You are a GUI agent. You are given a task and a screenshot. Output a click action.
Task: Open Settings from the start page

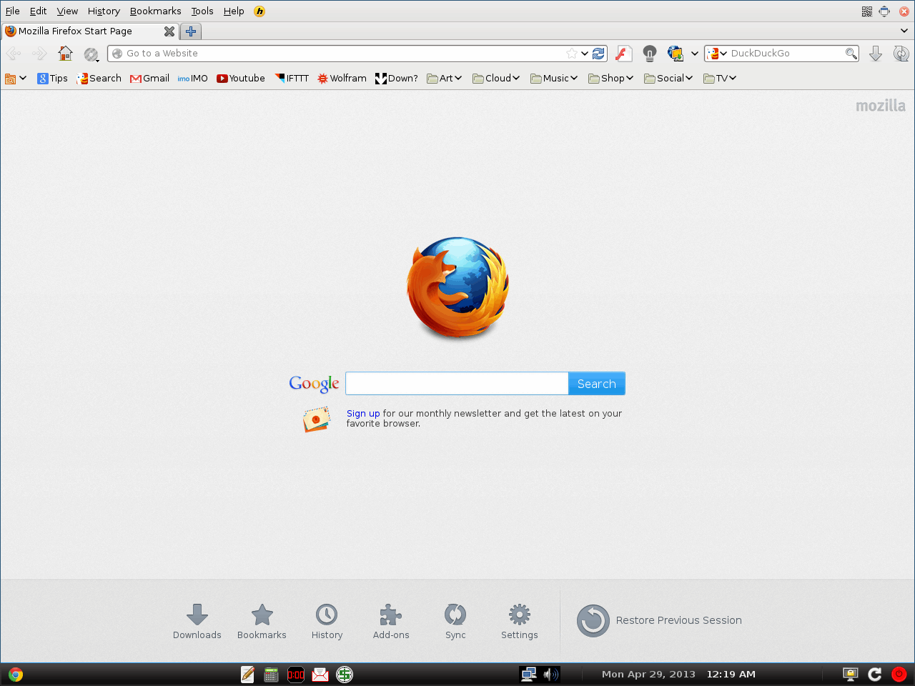click(x=520, y=622)
